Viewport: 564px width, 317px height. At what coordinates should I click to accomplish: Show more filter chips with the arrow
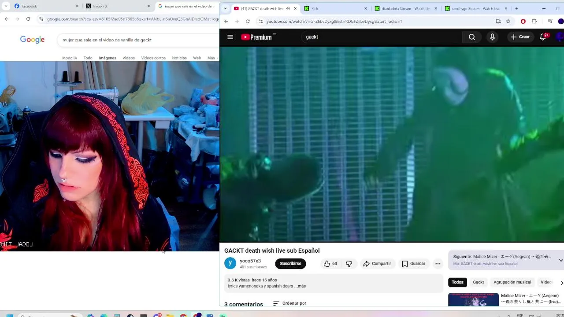click(561, 283)
